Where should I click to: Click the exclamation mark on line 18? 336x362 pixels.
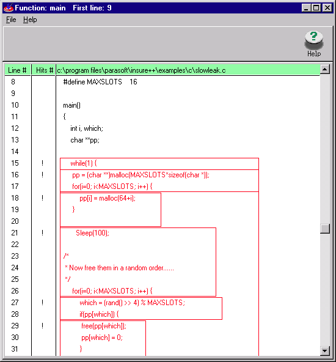click(x=42, y=198)
